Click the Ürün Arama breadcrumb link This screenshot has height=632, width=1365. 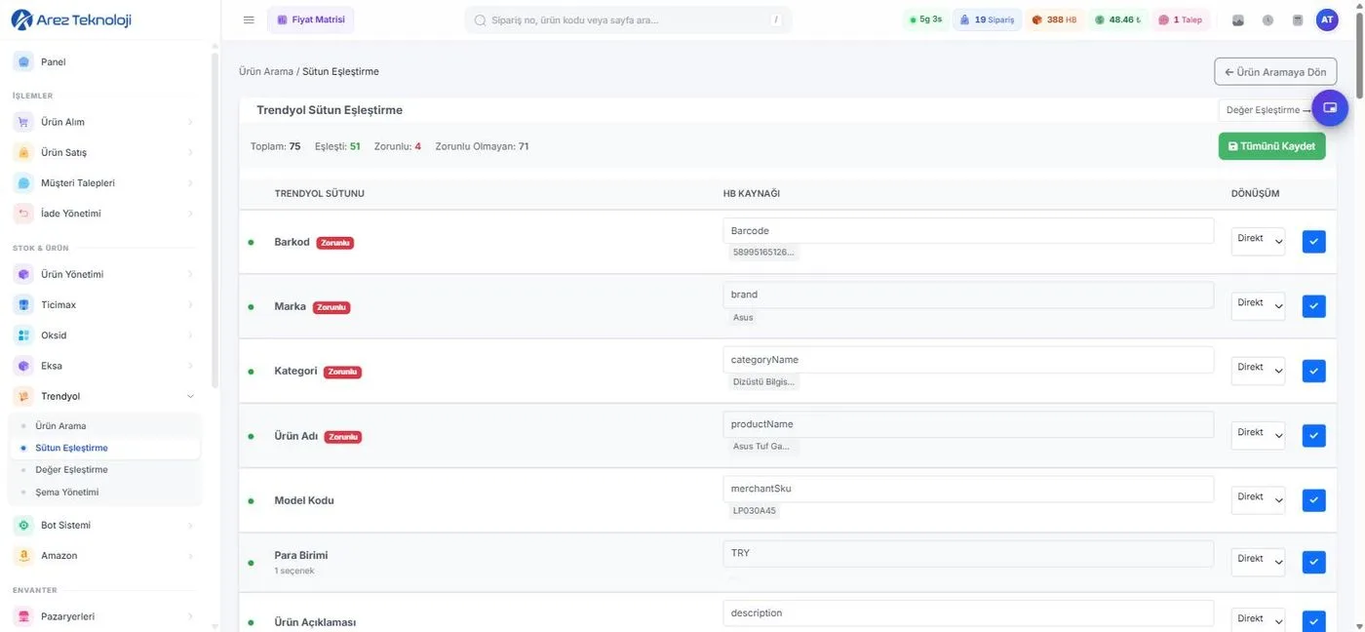coord(266,71)
